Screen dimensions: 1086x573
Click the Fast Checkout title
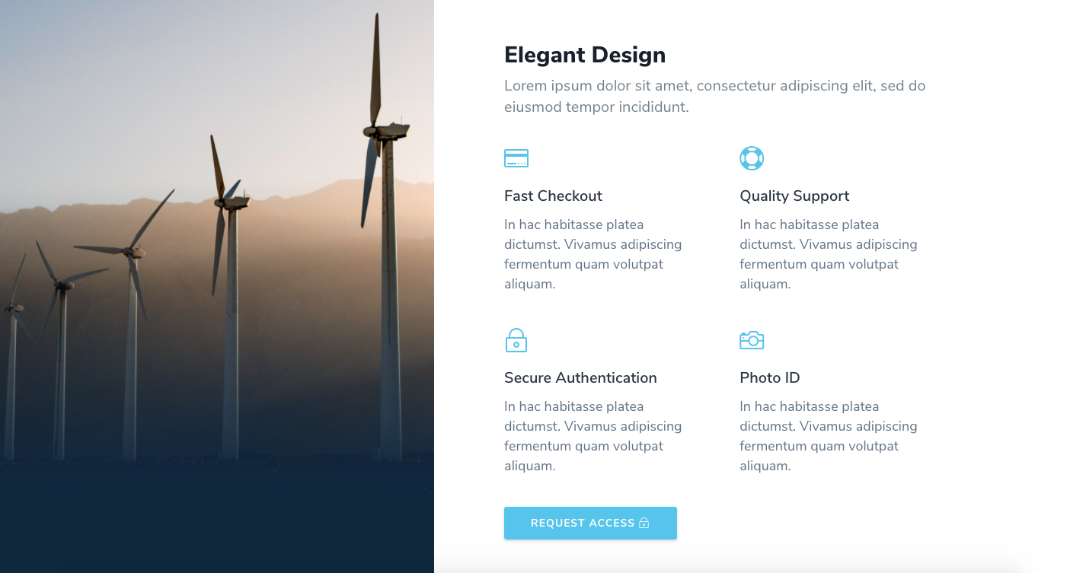(x=553, y=196)
